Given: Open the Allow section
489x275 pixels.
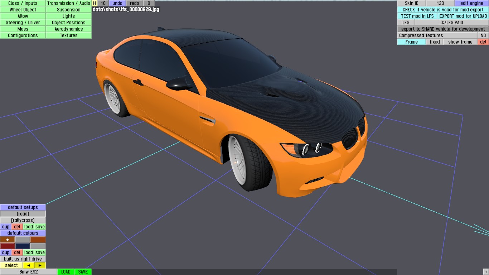Looking at the screenshot, I should (23, 16).
